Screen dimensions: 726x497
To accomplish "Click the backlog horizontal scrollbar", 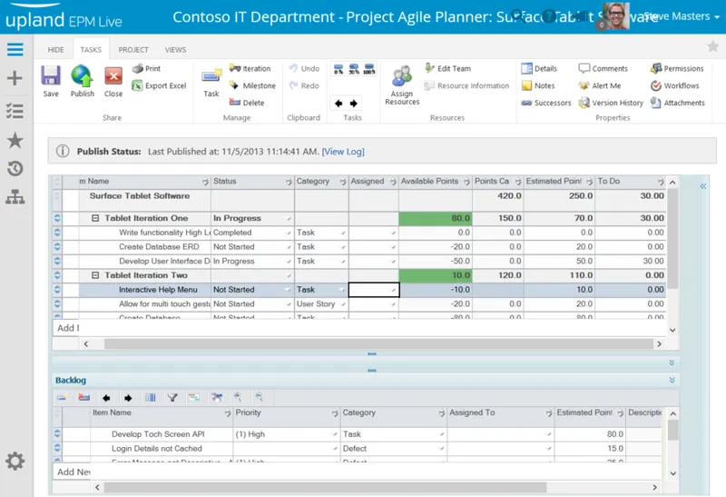I will [325, 487].
